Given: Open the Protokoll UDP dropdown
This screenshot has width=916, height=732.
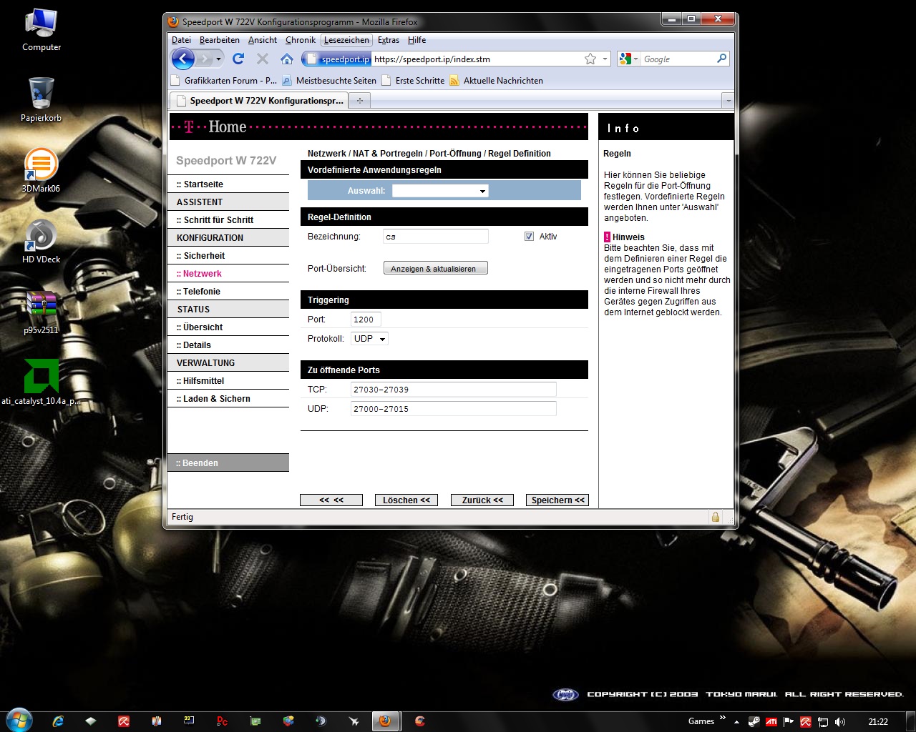Looking at the screenshot, I should pyautogui.click(x=369, y=339).
